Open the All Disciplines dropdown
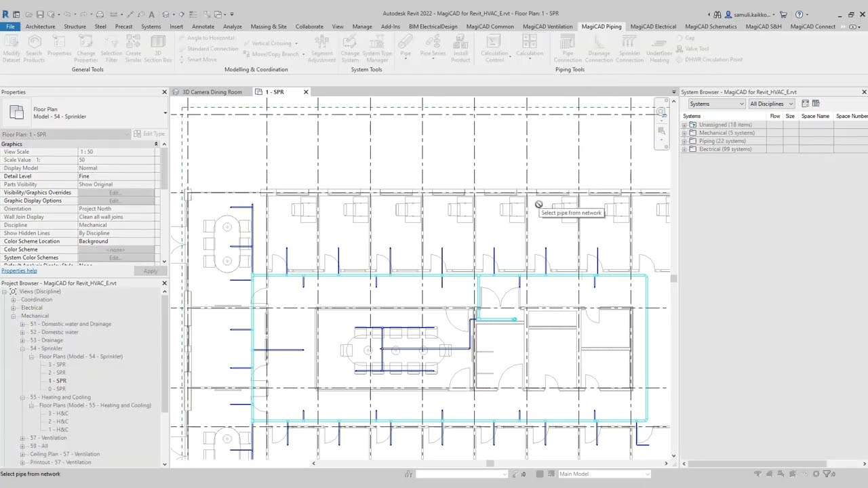The width and height of the screenshot is (868, 488). click(x=771, y=104)
